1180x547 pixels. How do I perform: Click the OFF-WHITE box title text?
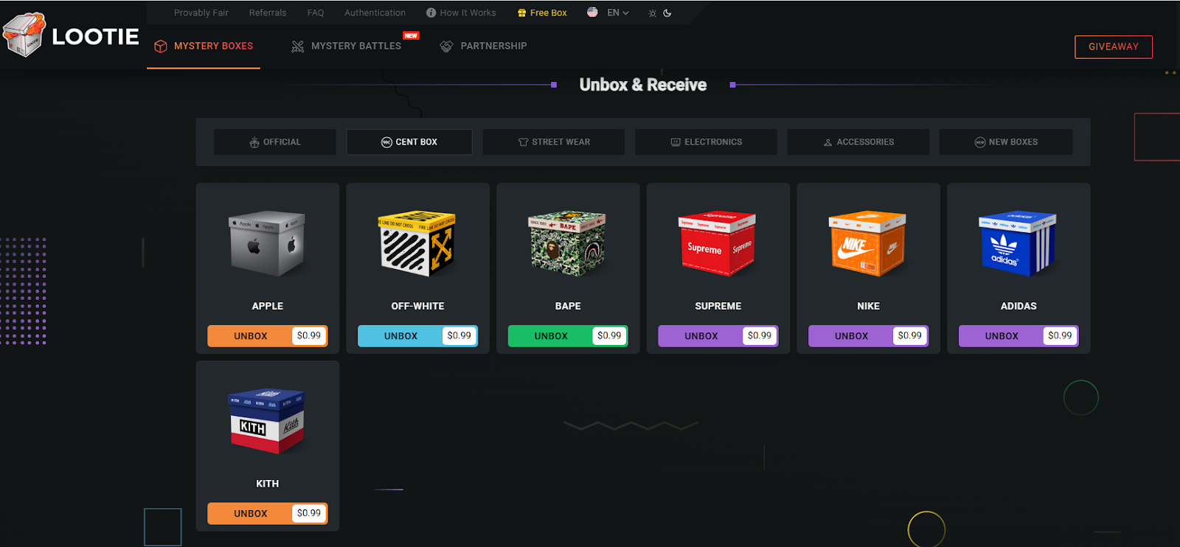(417, 306)
